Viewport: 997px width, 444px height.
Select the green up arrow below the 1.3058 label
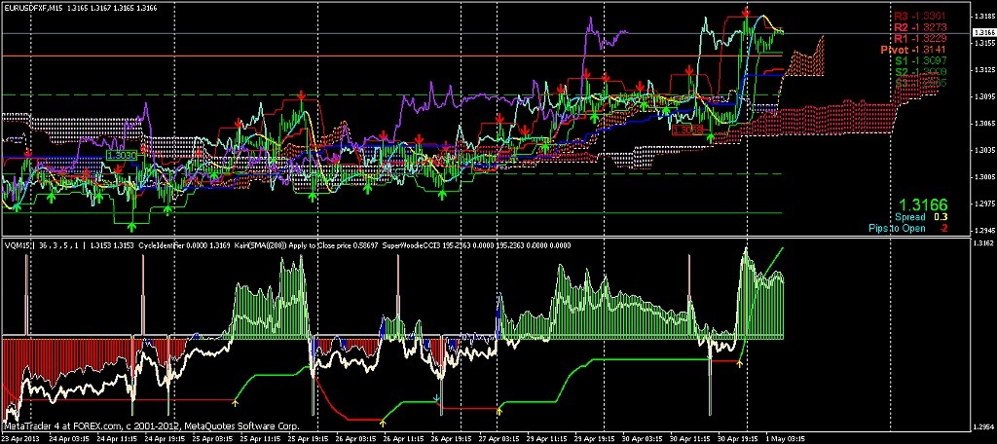pyautogui.click(x=710, y=138)
